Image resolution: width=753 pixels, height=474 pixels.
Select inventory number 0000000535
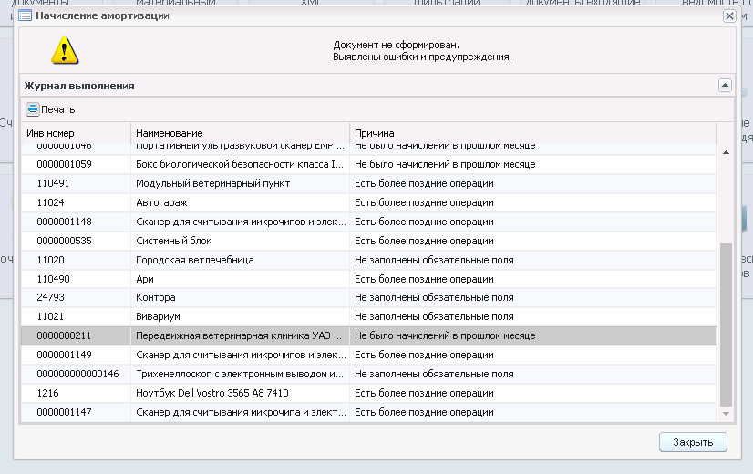(64, 241)
